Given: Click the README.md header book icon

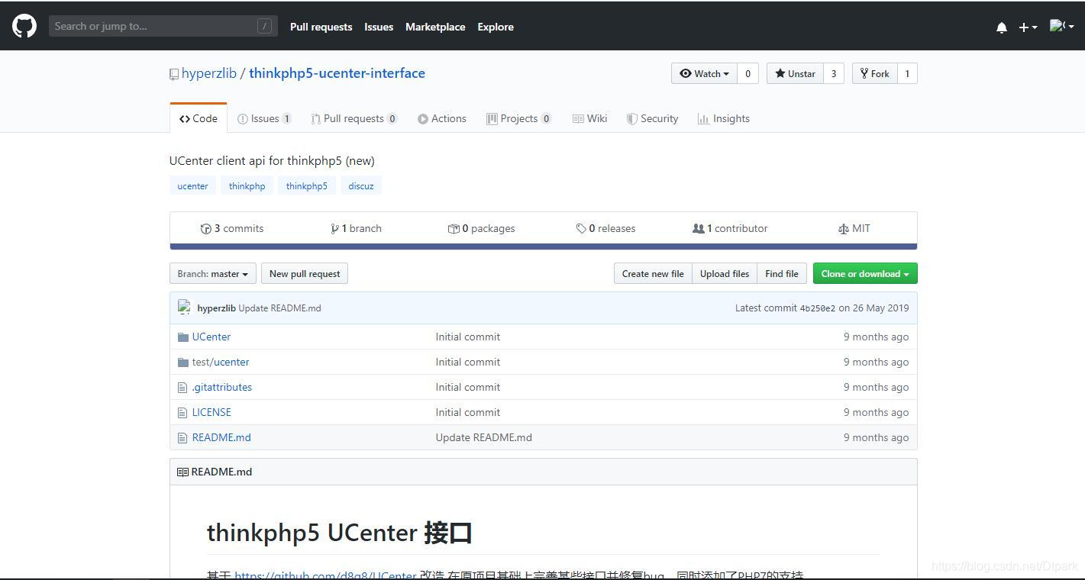Looking at the screenshot, I should click(182, 472).
